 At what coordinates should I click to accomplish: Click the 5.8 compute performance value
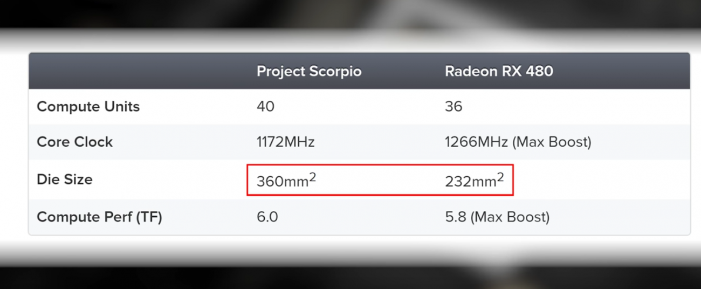coord(456,217)
